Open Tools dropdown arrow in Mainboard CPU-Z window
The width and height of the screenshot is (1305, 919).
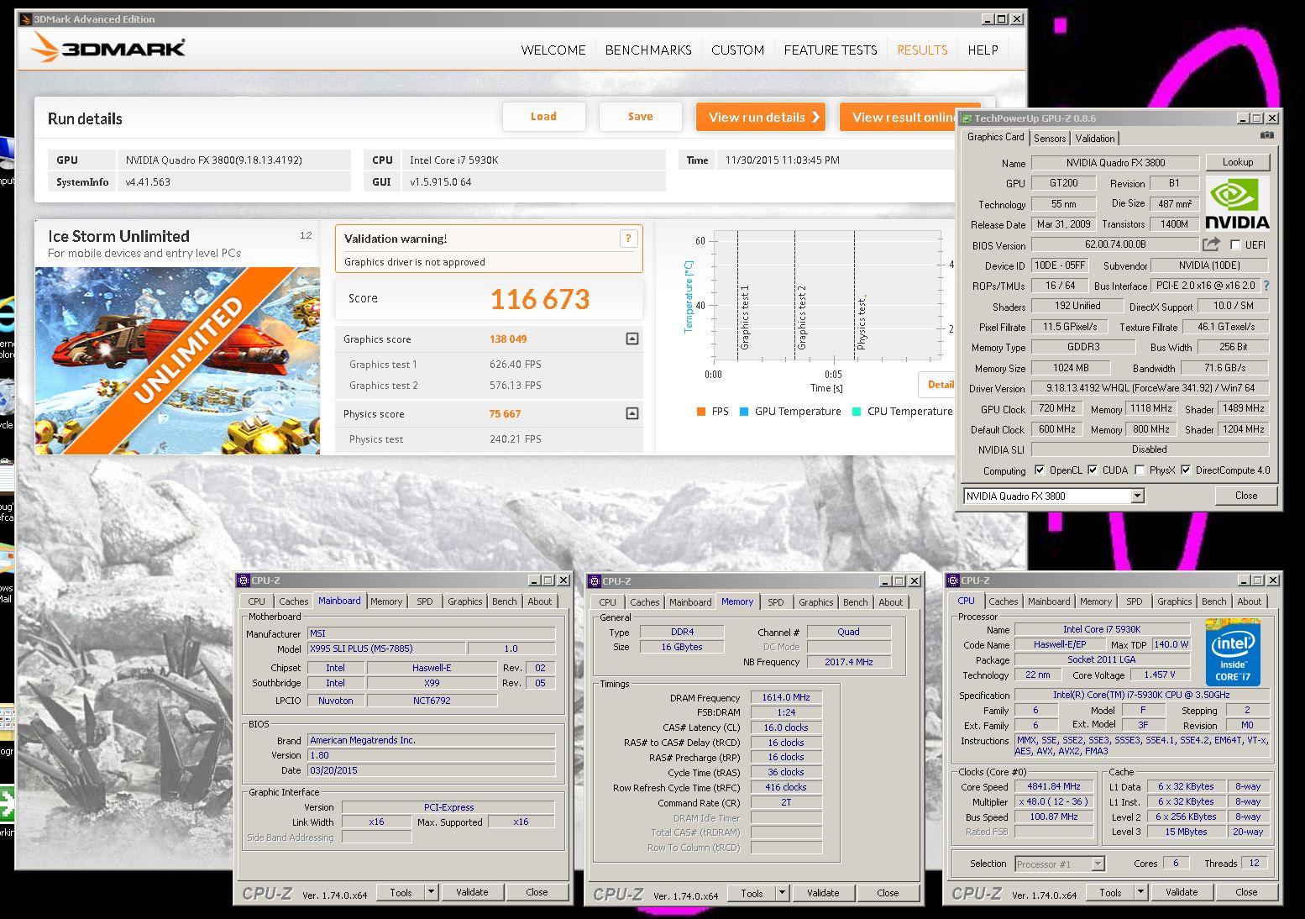point(432,892)
